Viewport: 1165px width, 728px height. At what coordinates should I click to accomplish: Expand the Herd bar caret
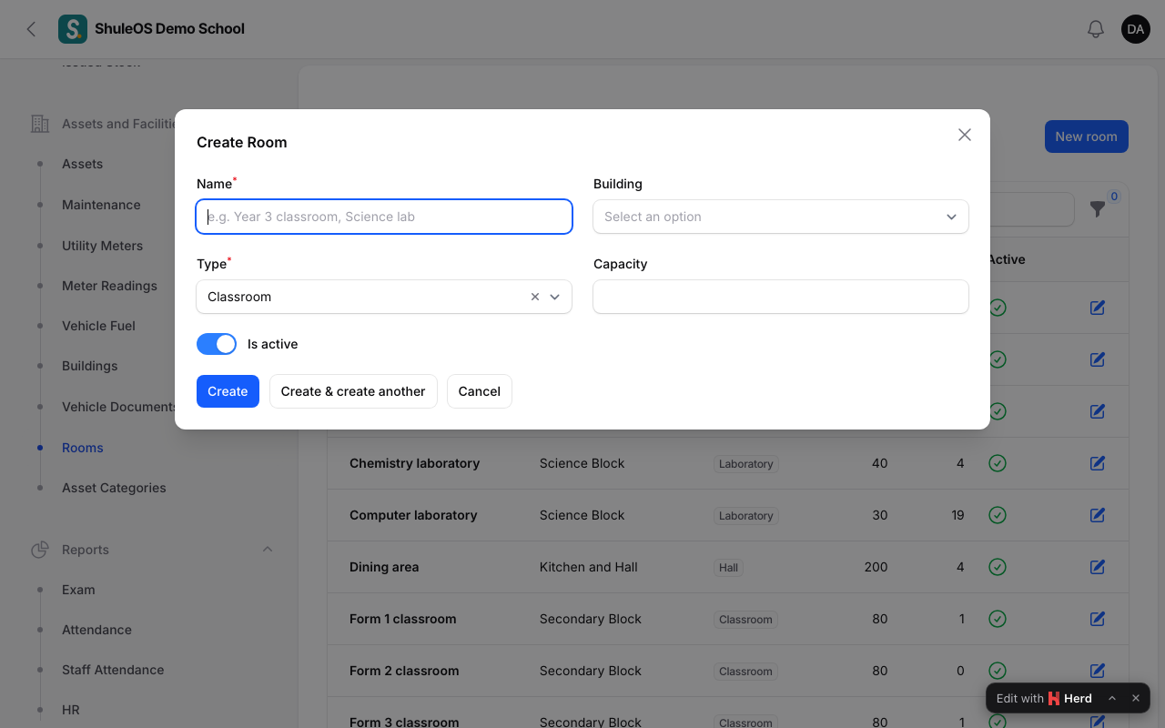click(x=1112, y=698)
